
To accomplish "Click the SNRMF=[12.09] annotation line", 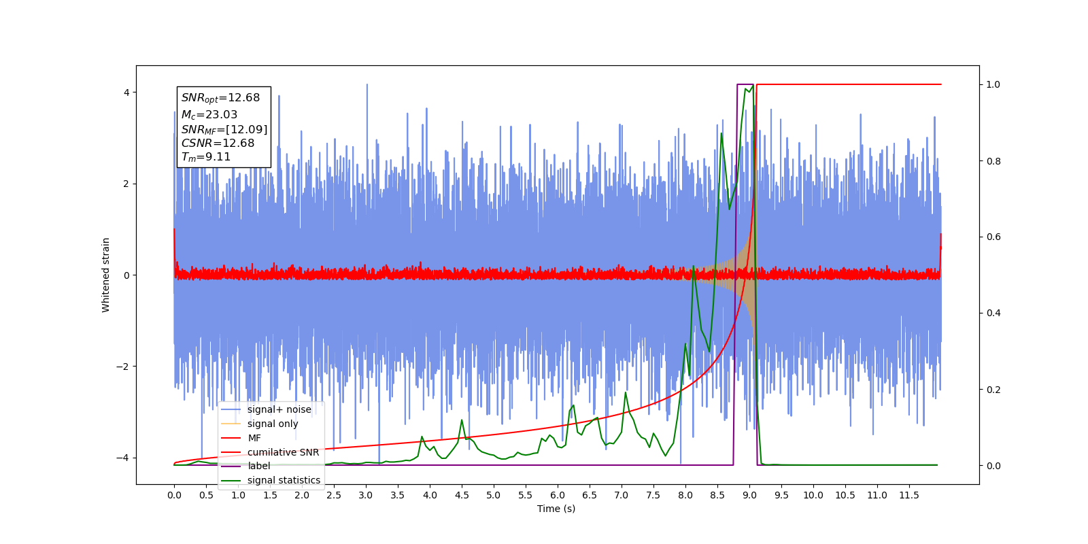I will pos(224,129).
